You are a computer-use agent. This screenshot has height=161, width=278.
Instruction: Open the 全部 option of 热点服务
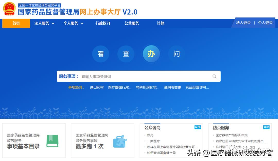266,127
